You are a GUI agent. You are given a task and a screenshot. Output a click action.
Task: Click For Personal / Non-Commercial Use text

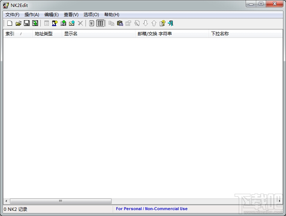(x=152, y=209)
